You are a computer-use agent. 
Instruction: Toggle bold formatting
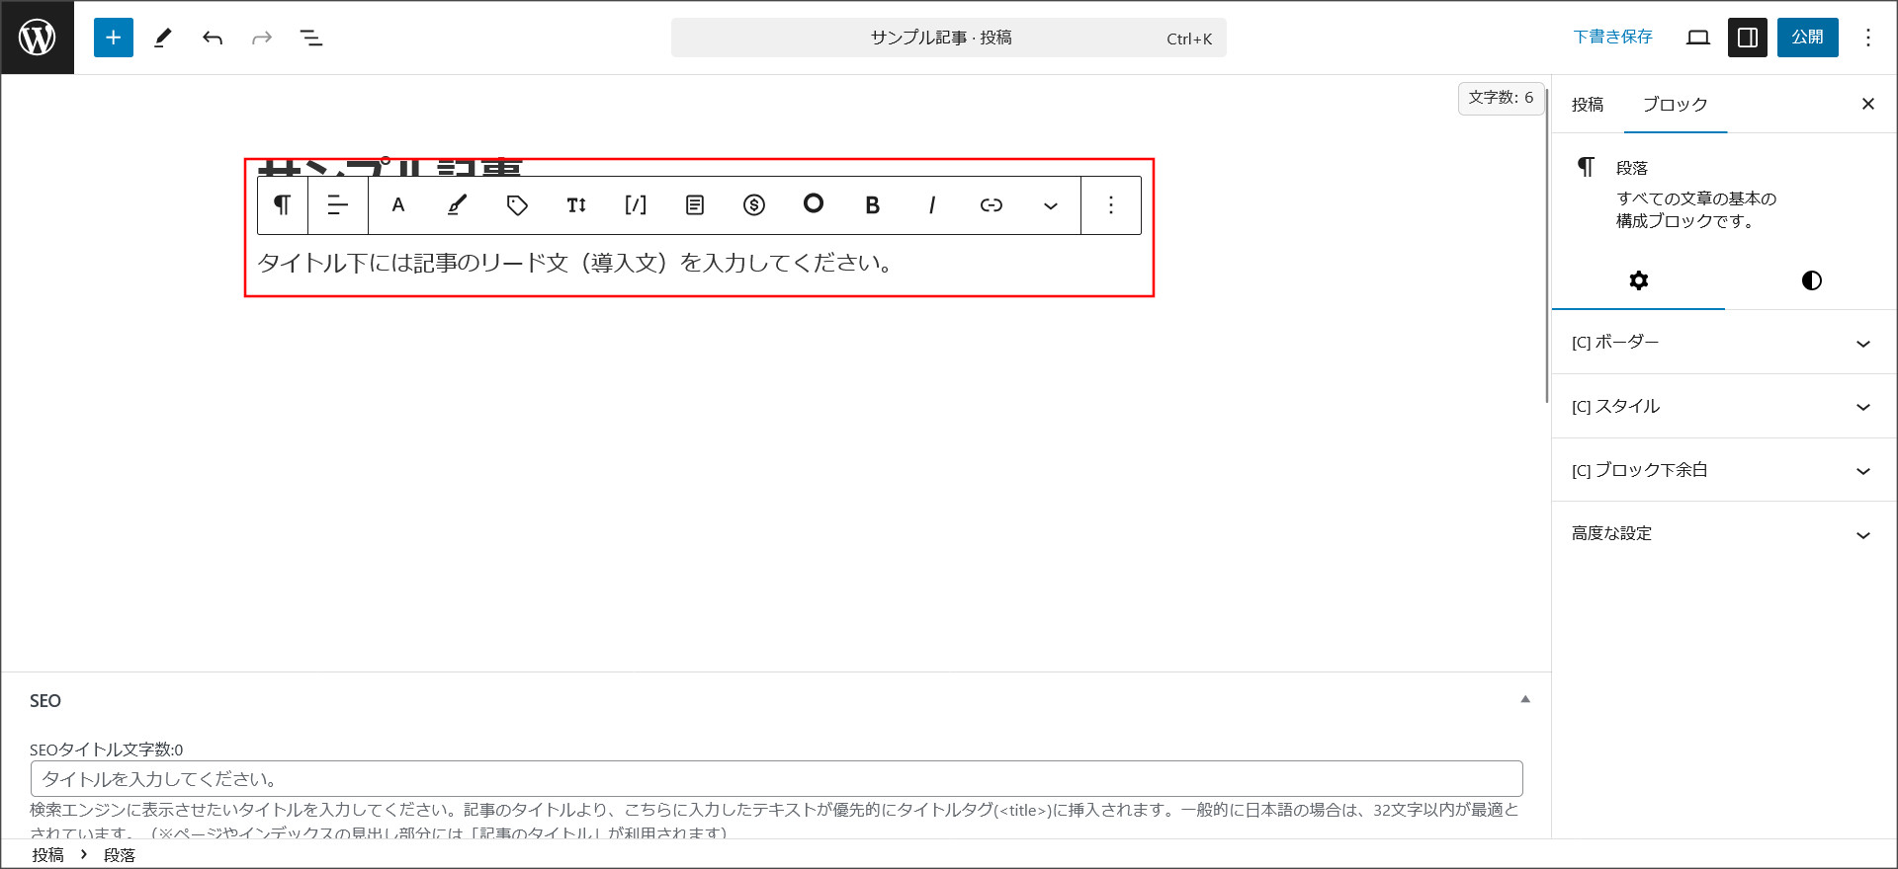(872, 205)
